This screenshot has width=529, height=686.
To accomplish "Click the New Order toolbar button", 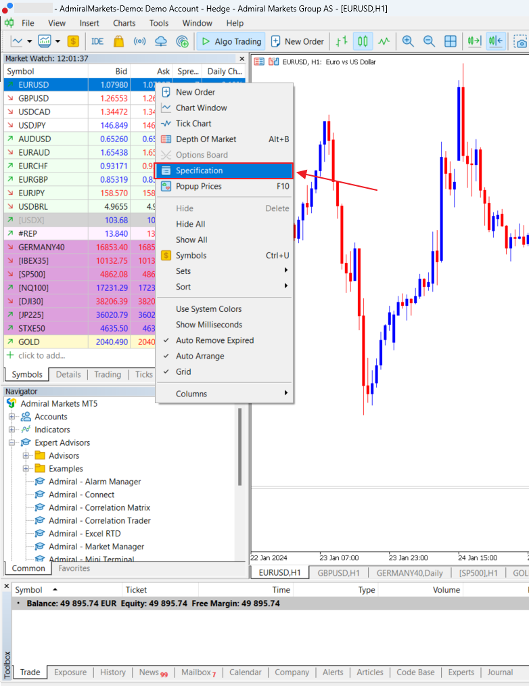I will [x=298, y=41].
